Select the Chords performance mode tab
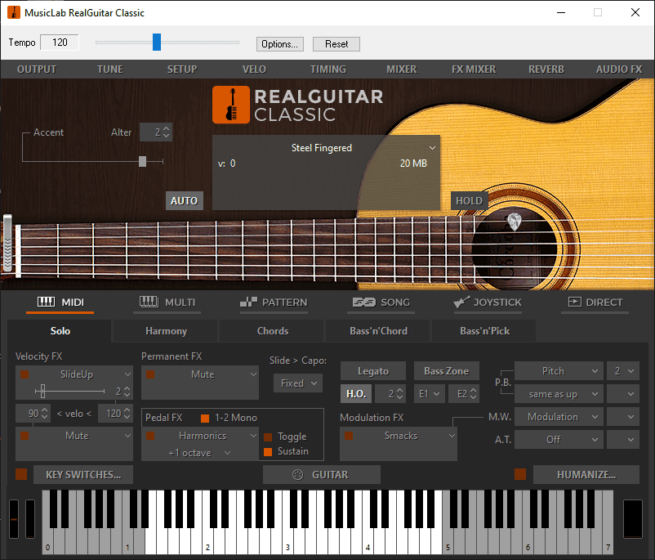The height and width of the screenshot is (560, 655). (271, 331)
